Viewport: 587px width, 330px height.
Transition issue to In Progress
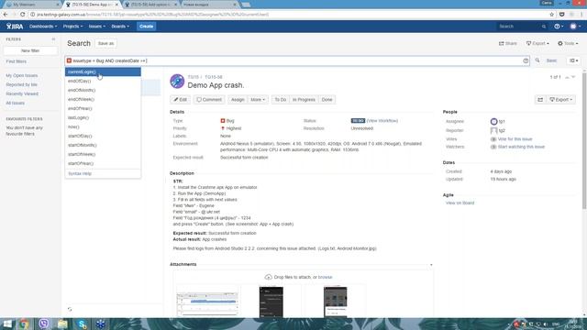(304, 100)
